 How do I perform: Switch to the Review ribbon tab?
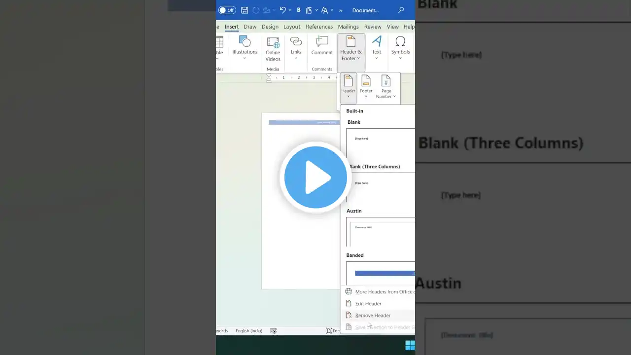373,27
